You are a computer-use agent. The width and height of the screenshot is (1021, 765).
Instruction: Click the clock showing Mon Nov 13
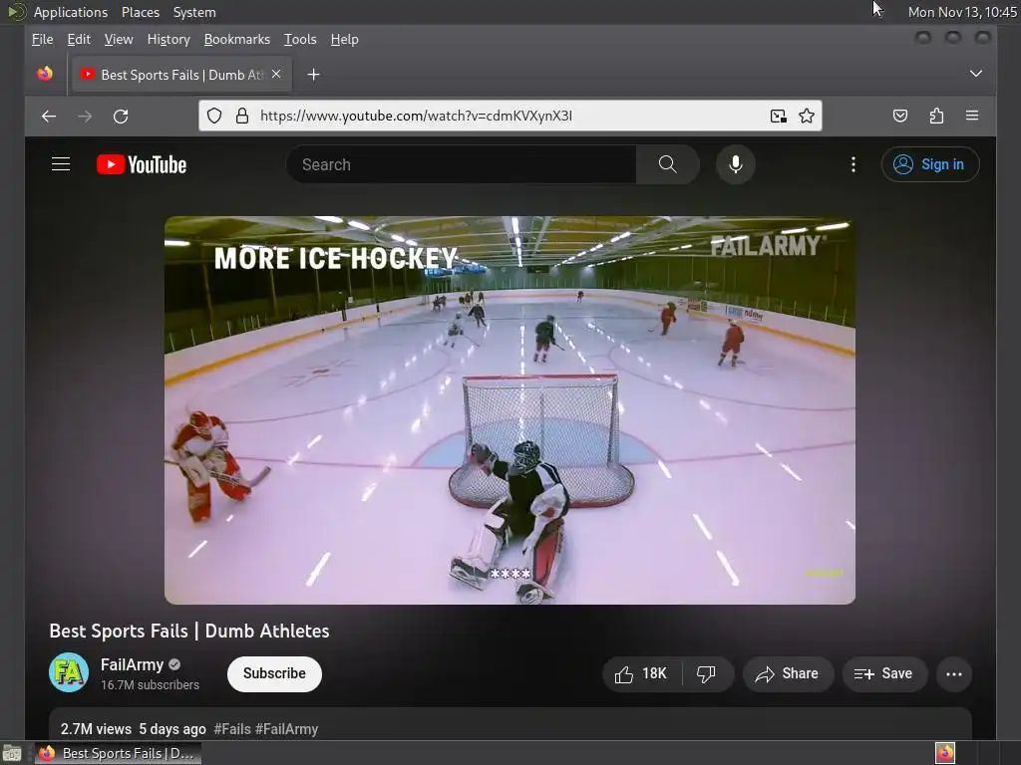(962, 12)
